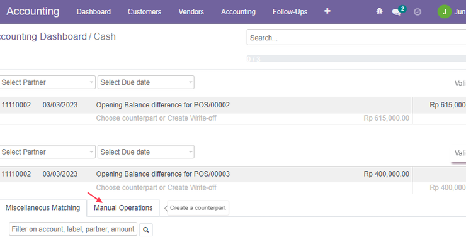Click the magnifier search filter button

[146, 229]
